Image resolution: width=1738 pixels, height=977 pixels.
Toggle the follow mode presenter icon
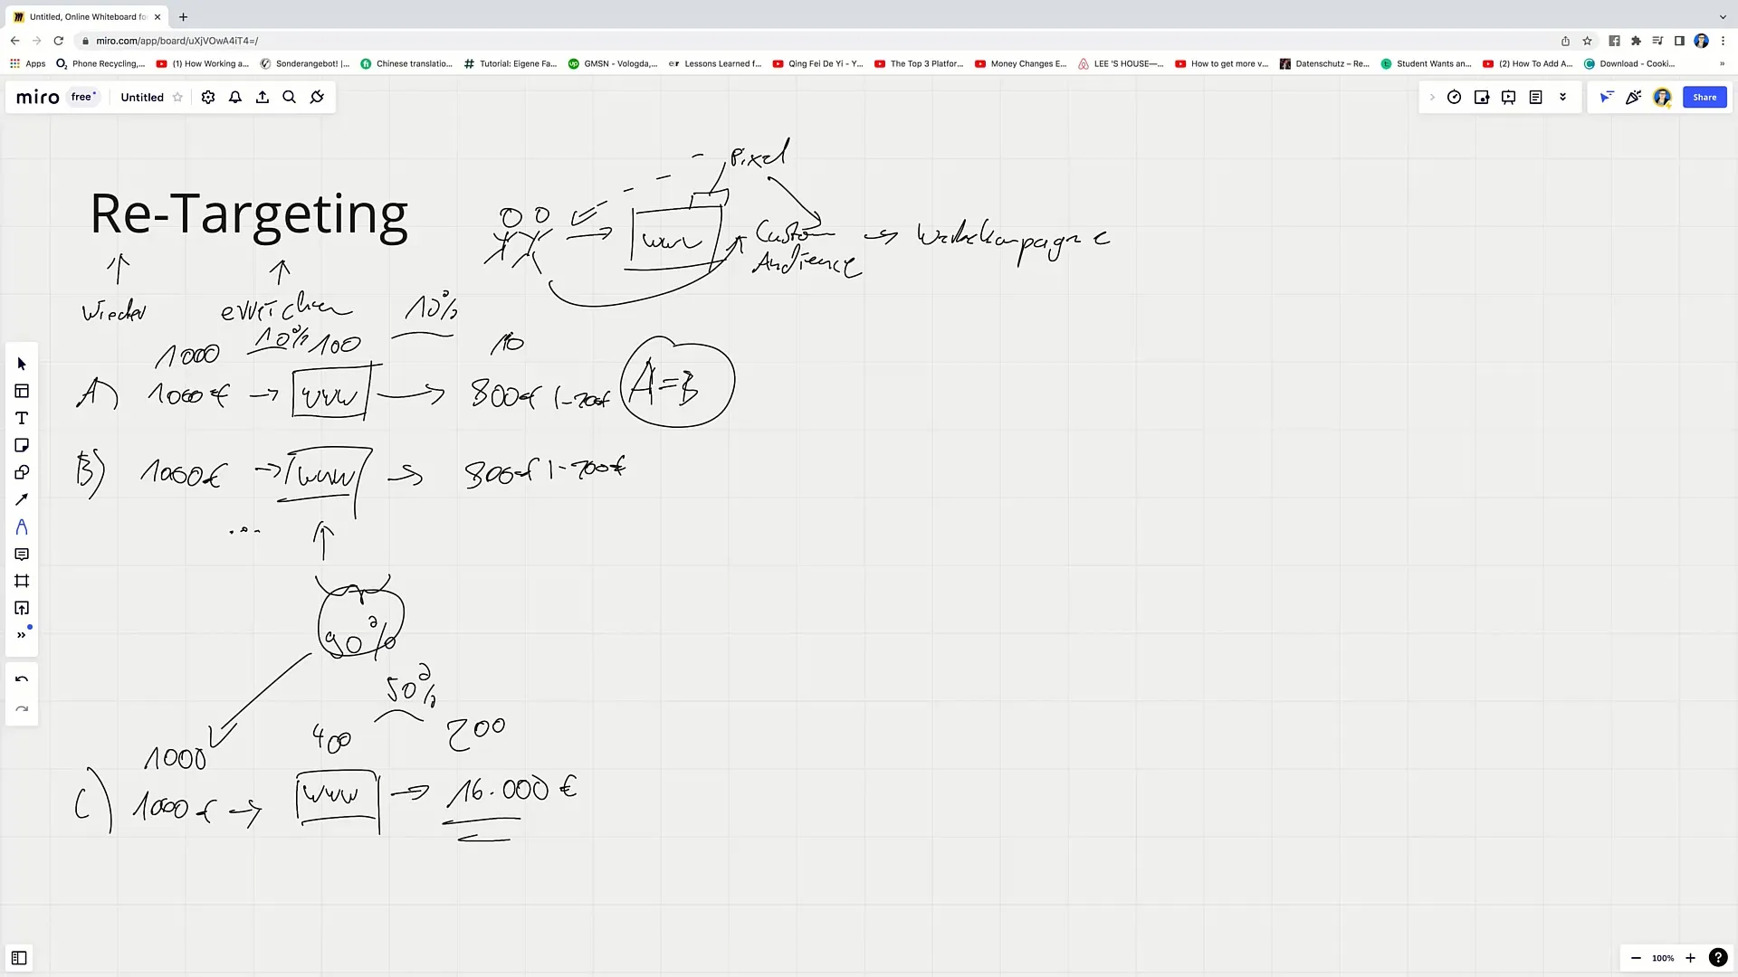(1607, 97)
